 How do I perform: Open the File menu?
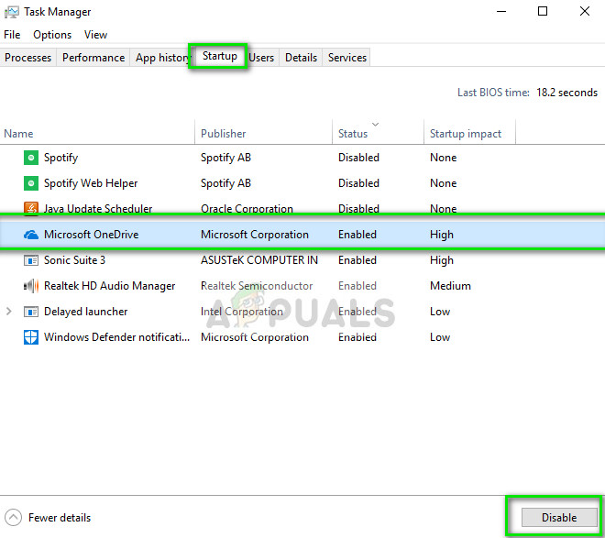click(12, 35)
